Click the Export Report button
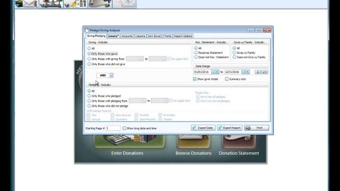The image size is (340, 191). 229,128
